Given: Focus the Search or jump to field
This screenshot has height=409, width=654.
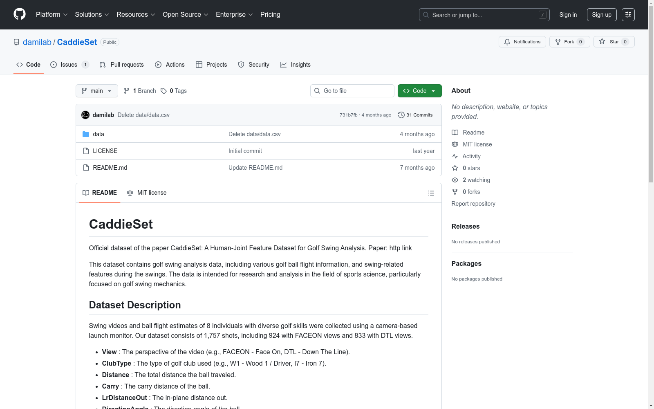Looking at the screenshot, I should (x=484, y=15).
